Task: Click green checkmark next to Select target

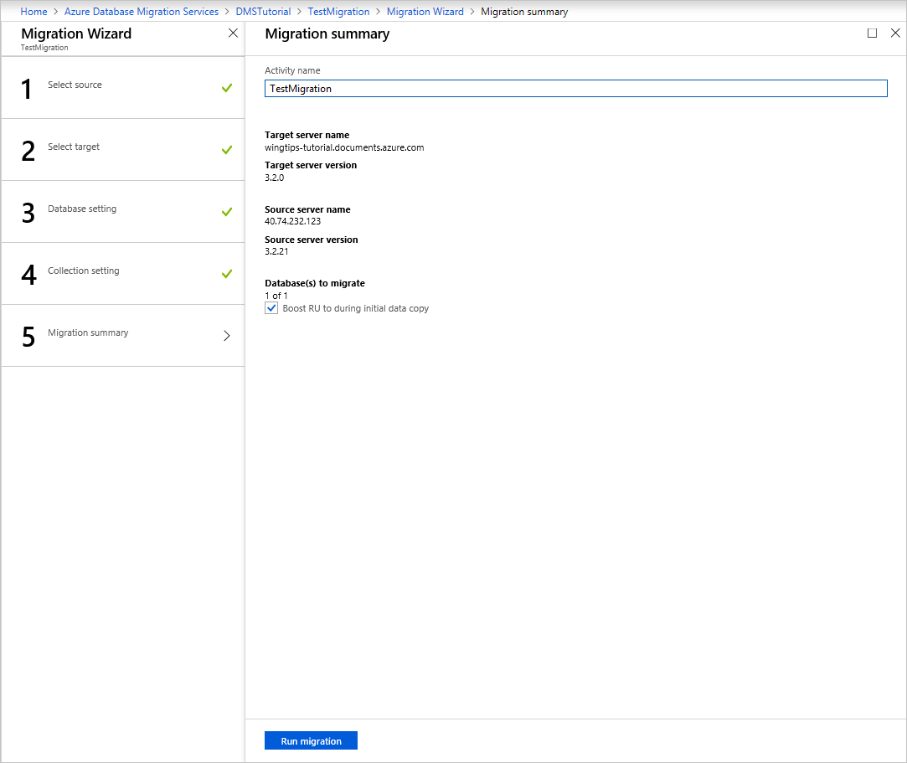Action: tap(227, 150)
